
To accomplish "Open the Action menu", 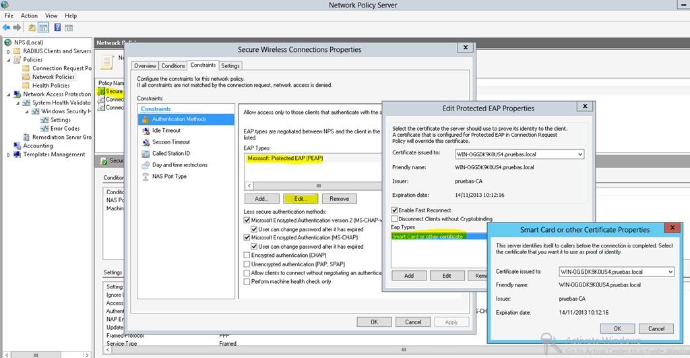I will tap(29, 16).
